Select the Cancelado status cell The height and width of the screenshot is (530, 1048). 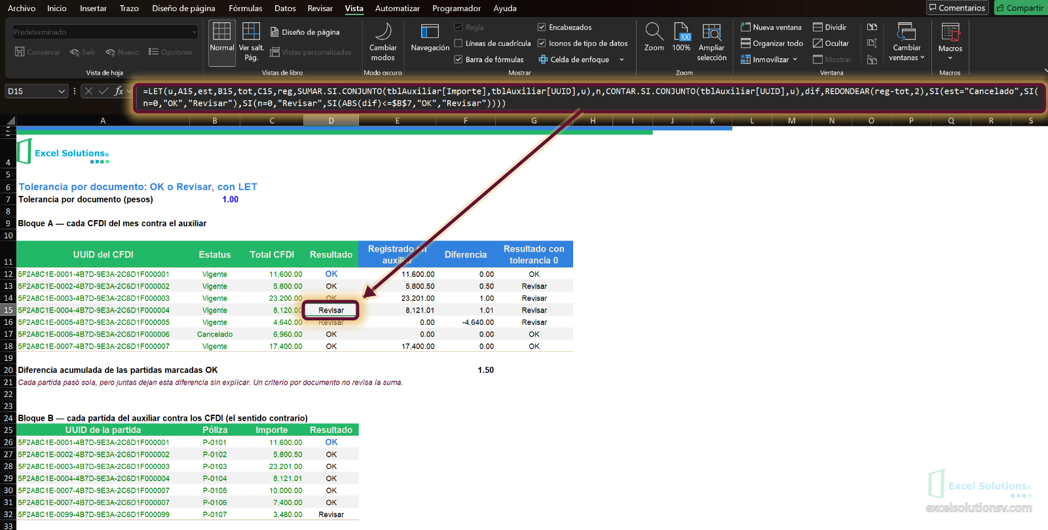(215, 334)
